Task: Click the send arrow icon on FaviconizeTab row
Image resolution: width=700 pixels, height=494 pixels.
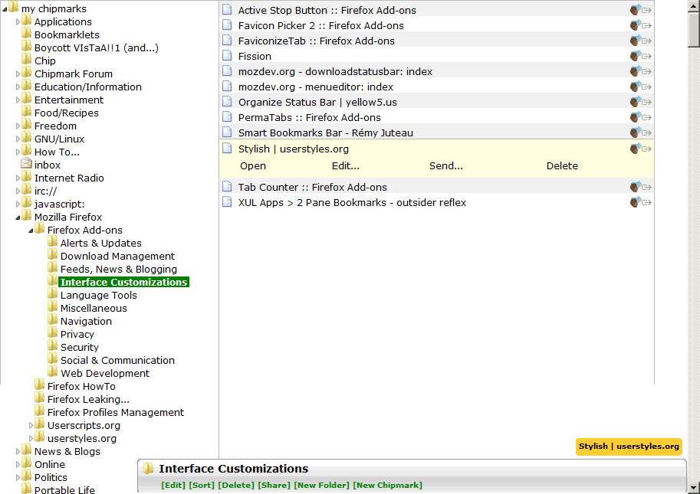Action: tap(647, 41)
